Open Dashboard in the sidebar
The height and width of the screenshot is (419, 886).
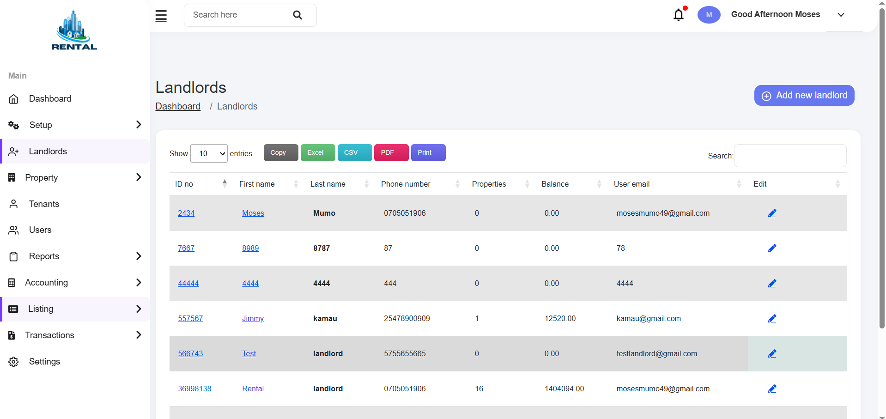coord(50,99)
